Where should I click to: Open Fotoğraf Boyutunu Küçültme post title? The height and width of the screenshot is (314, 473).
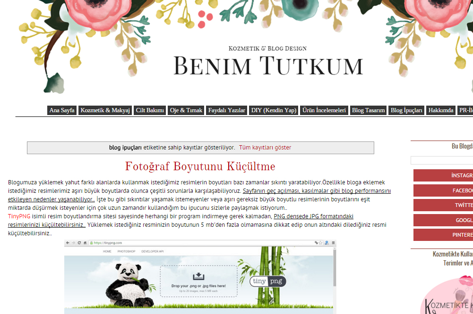click(200, 166)
